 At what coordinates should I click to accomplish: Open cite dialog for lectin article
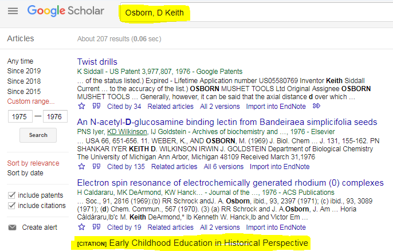[96, 166]
